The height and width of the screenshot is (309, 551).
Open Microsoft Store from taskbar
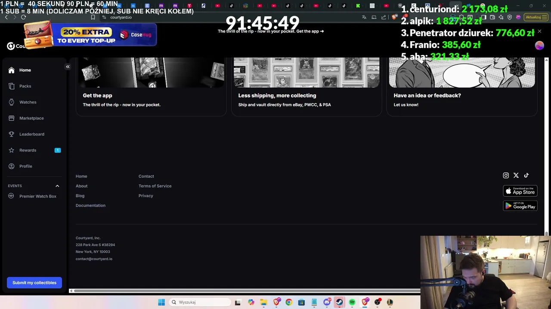click(301, 302)
